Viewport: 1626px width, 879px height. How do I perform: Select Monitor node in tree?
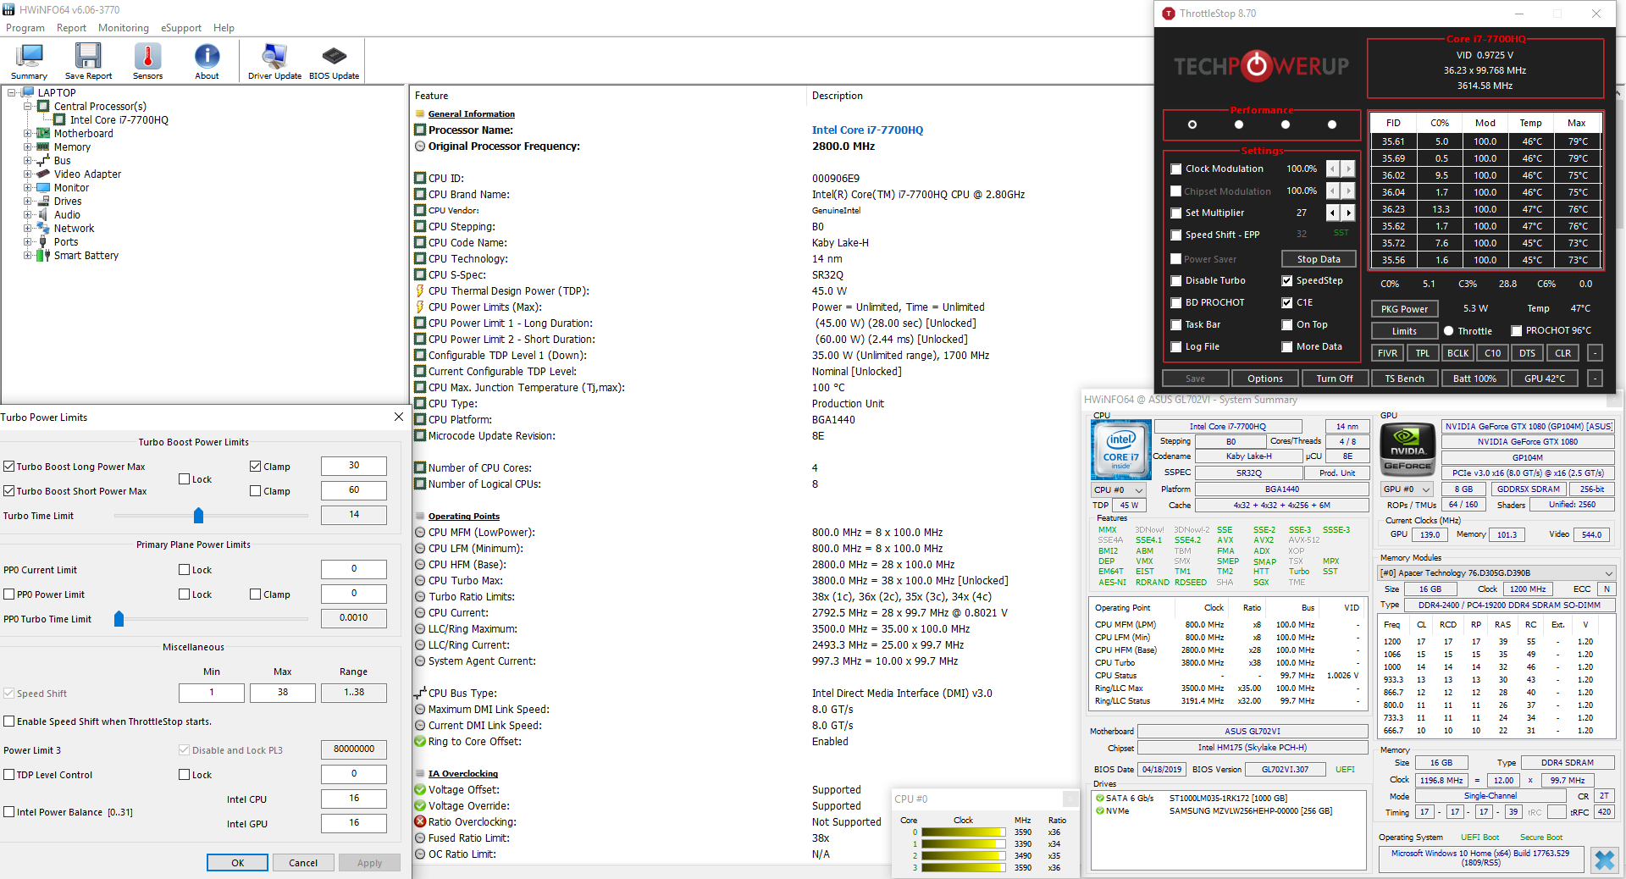71,188
